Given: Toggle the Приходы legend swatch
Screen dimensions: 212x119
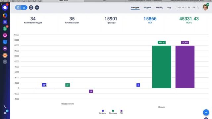Looking at the screenshot, I should [113, 111].
